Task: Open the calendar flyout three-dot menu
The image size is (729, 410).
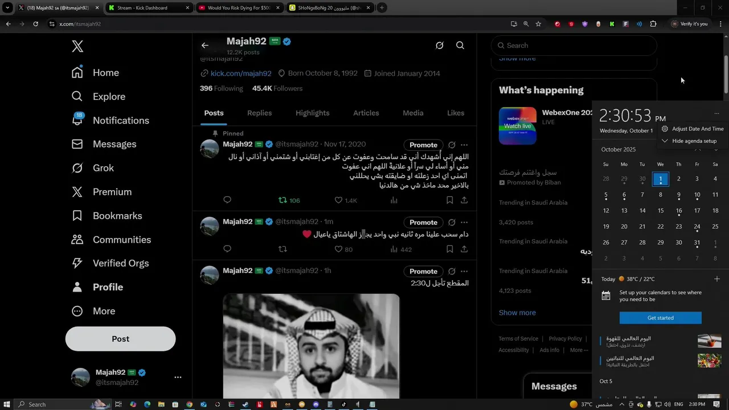Action: tap(716, 114)
